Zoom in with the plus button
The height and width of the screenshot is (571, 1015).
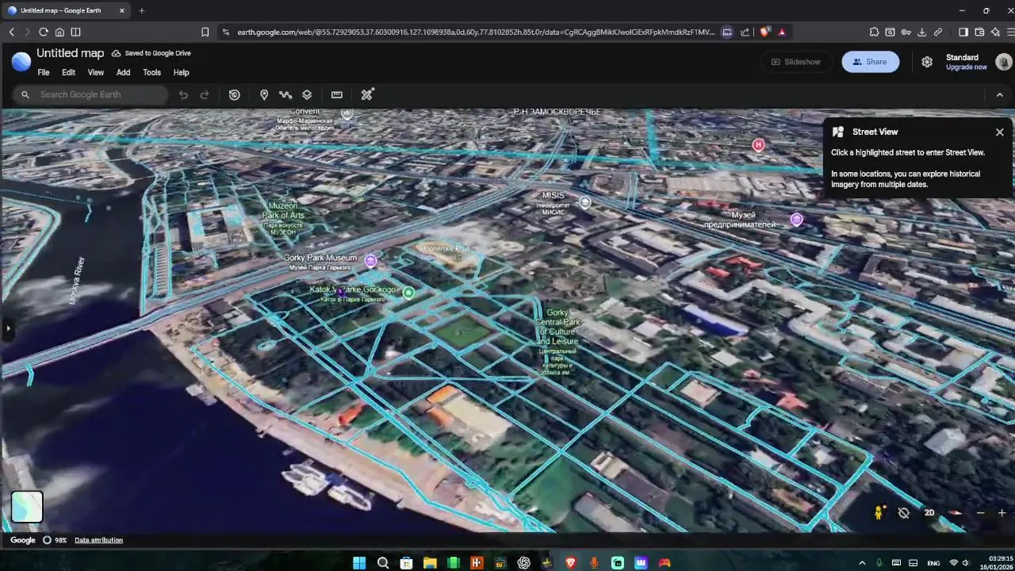[x=1002, y=513]
